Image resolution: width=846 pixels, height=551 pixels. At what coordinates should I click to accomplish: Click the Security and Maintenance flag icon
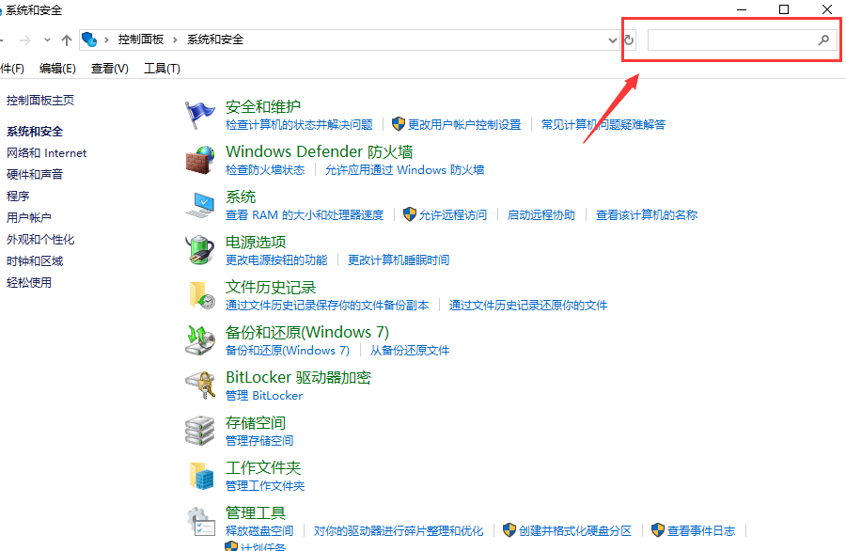point(199,115)
